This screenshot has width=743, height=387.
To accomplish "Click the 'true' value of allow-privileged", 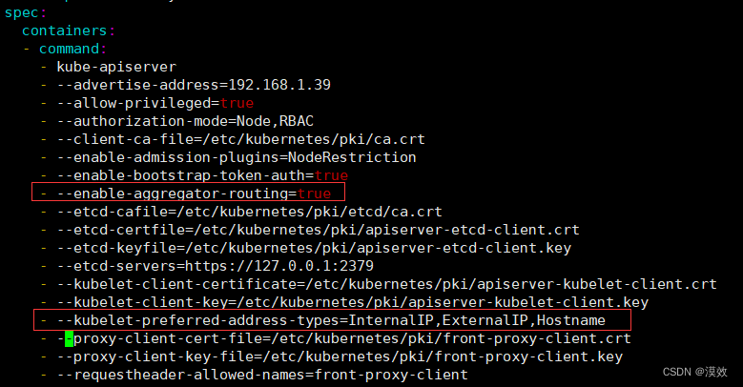I will coord(237,102).
